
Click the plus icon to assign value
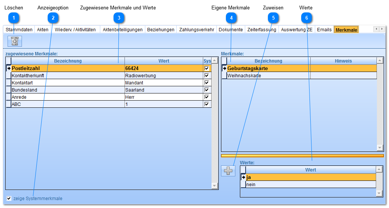[x=228, y=171]
